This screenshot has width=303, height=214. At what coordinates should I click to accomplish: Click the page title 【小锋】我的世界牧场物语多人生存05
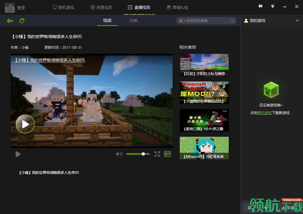47,37
